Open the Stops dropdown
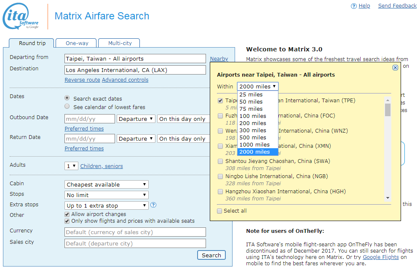Viewport: 420px width, 272px height. (x=106, y=195)
